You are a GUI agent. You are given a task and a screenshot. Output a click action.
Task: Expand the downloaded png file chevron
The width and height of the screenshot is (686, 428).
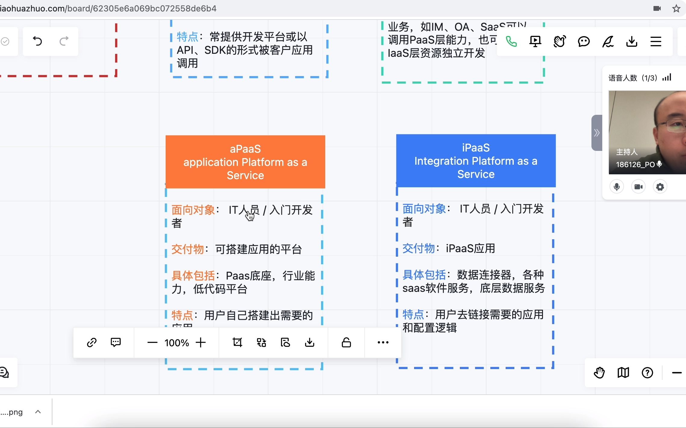tap(38, 412)
